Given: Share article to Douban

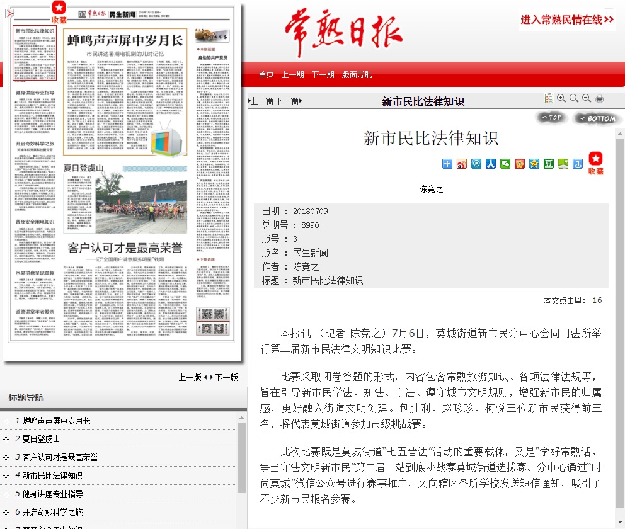Looking at the screenshot, I should 549,164.
